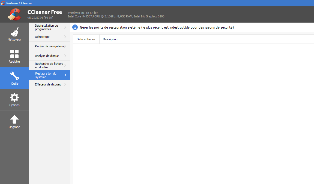The height and width of the screenshot is (184, 314).
Task: Open the Registre section
Action: [x=14, y=56]
